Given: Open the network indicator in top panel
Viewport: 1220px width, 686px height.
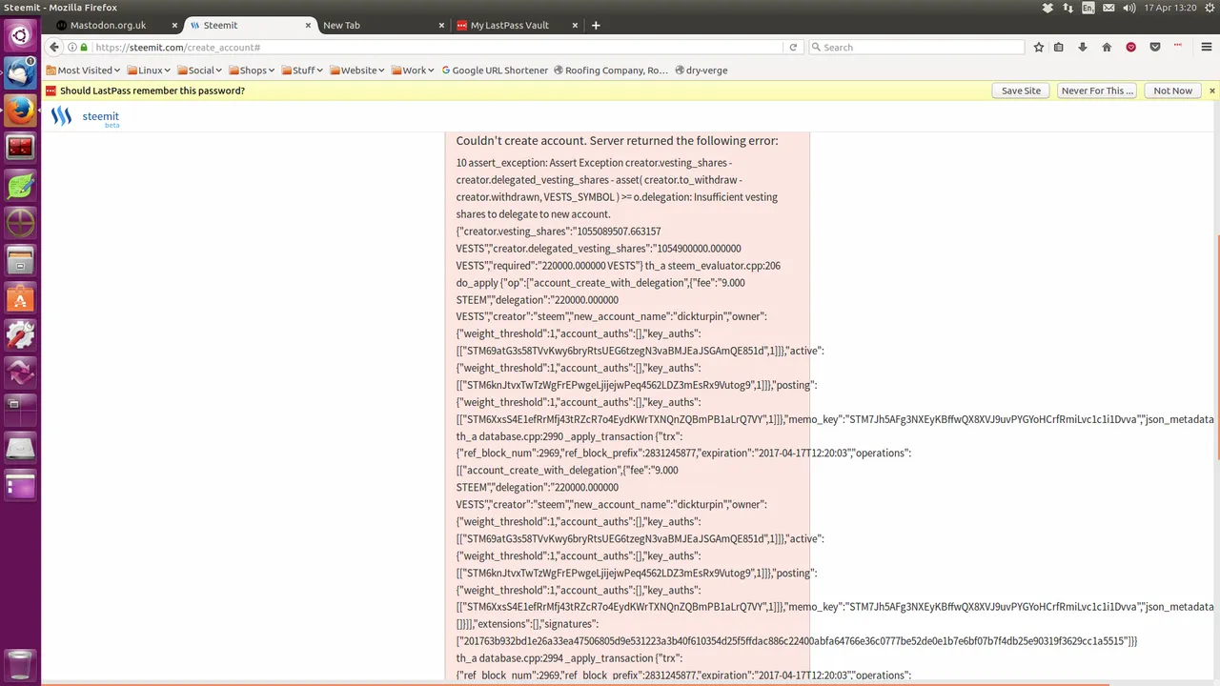Looking at the screenshot, I should pyautogui.click(x=1067, y=8).
